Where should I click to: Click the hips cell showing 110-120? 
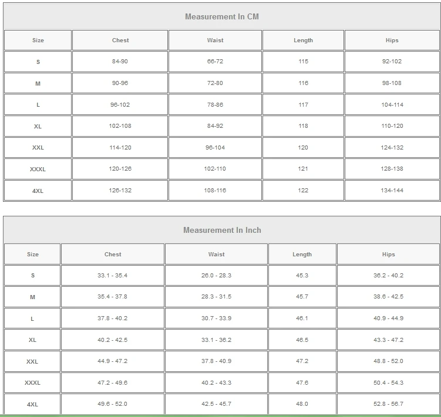coord(392,126)
